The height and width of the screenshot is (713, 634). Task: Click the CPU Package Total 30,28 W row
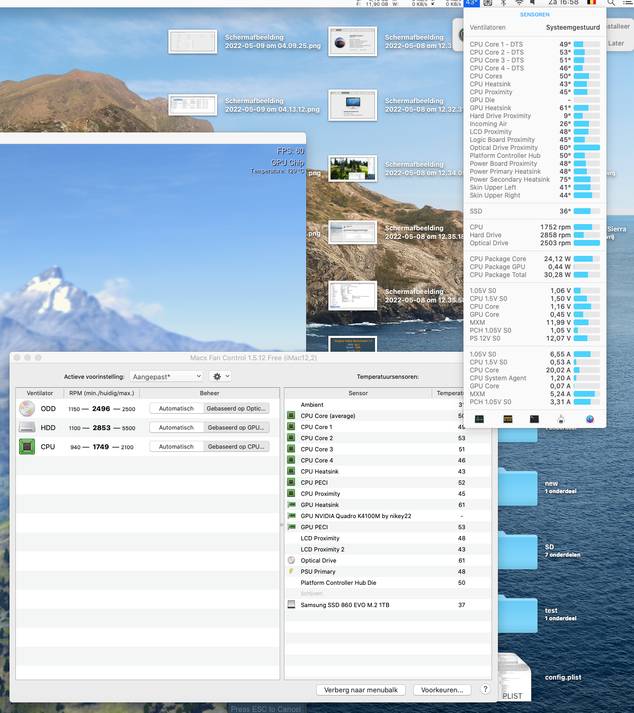535,275
